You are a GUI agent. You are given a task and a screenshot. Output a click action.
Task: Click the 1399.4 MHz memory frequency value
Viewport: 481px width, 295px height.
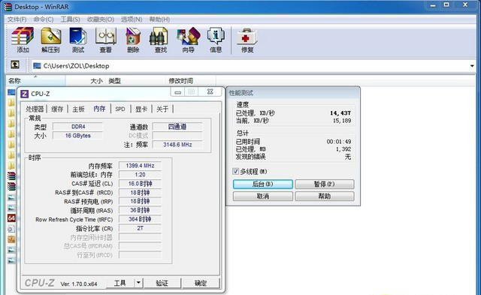[140, 165]
